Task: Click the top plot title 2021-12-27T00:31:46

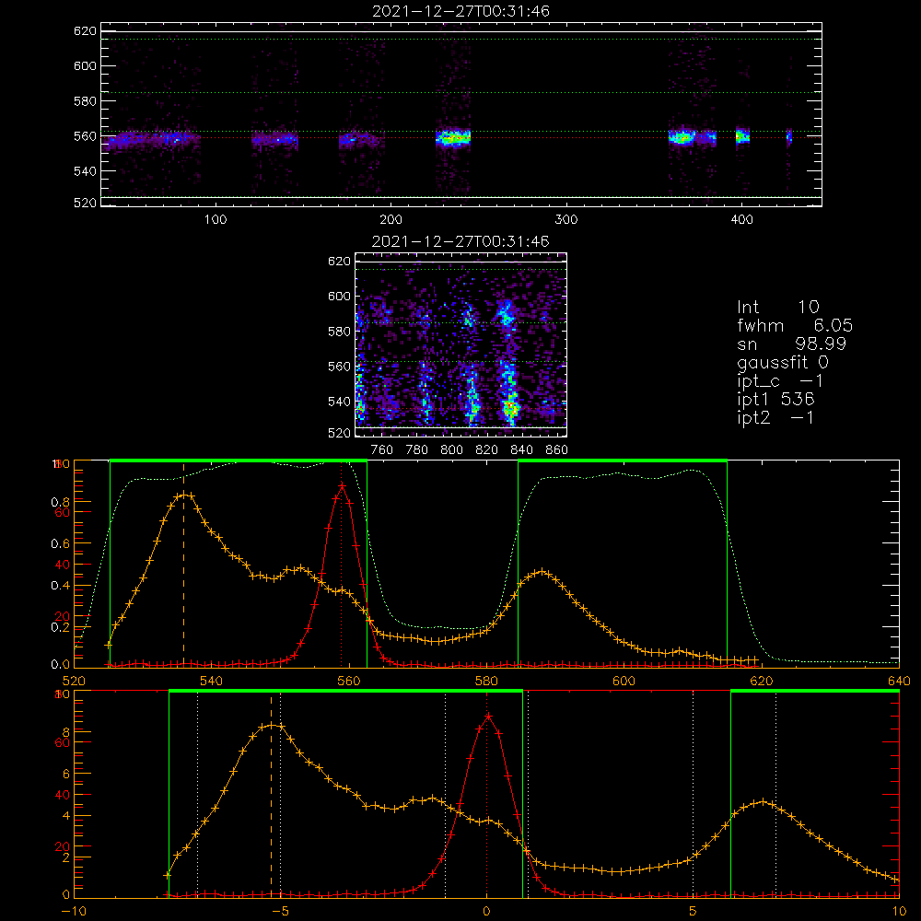Action: 460,11
